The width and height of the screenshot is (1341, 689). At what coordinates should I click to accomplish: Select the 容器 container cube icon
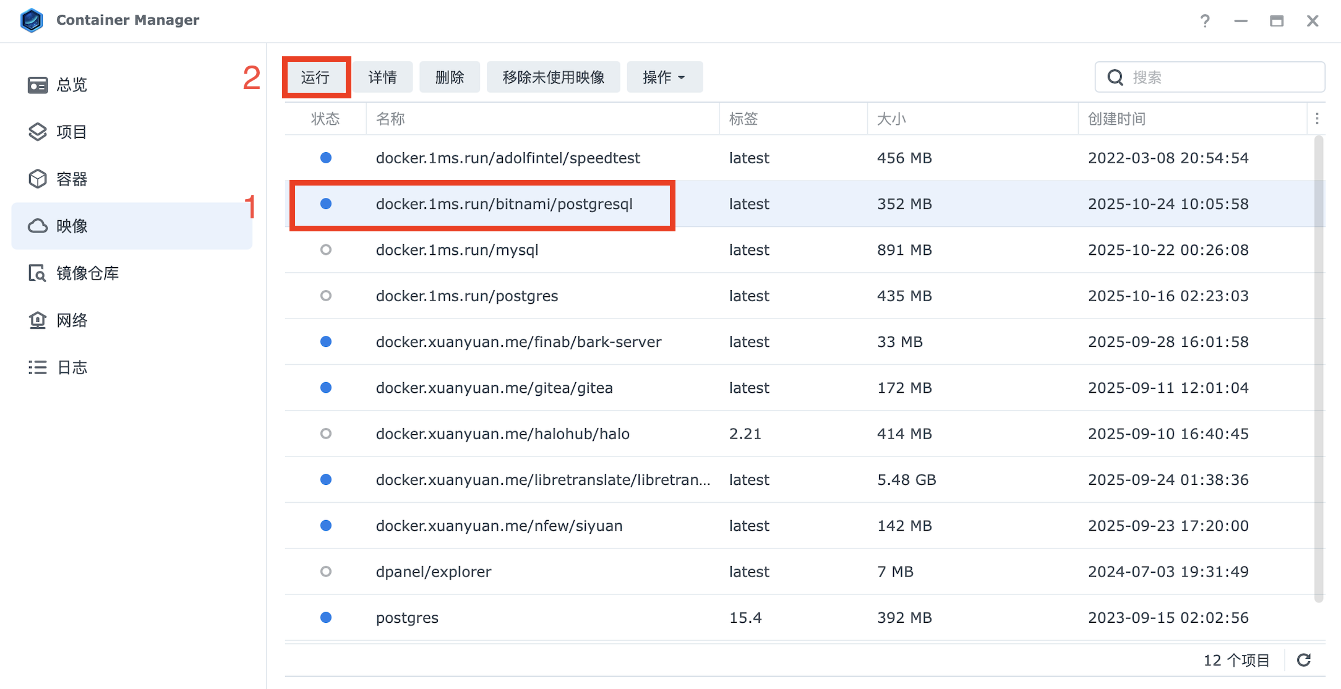tap(38, 179)
